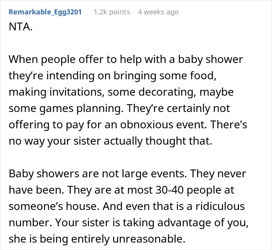Click the word 'unreasonable.' ending the comment

149,239
